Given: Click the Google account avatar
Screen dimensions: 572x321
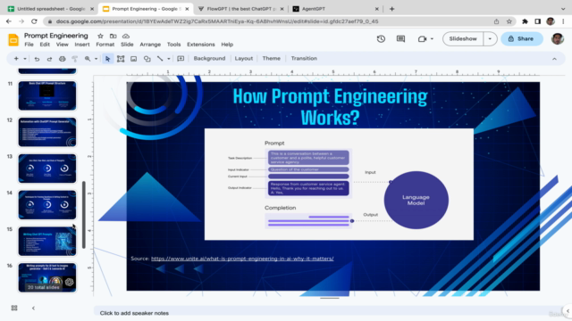Looking at the screenshot, I should 558,38.
